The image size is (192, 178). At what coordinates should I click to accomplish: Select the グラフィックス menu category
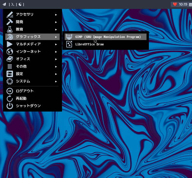point(32,37)
